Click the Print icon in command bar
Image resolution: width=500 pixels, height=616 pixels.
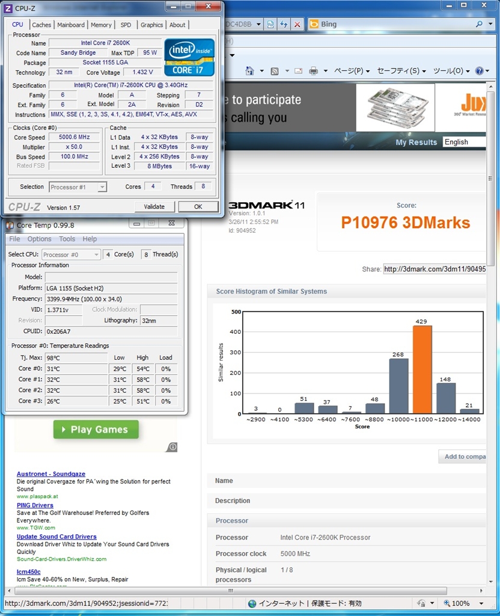click(313, 71)
